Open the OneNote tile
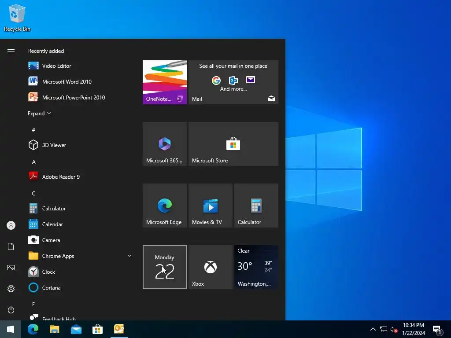This screenshot has height=338, width=451. tap(165, 82)
